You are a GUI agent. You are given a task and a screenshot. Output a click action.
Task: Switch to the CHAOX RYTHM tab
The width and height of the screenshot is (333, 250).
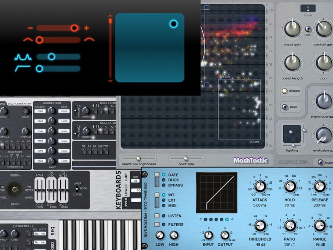(23, 104)
